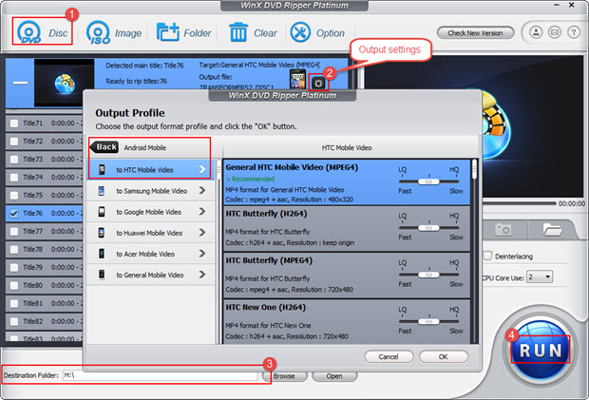This screenshot has width=589, height=400.
Task: Select to Acer Mobile Video category
Action: (151, 254)
